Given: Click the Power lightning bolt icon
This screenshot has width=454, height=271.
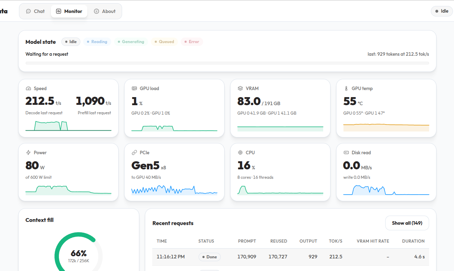Looking at the screenshot, I should click(x=28, y=153).
